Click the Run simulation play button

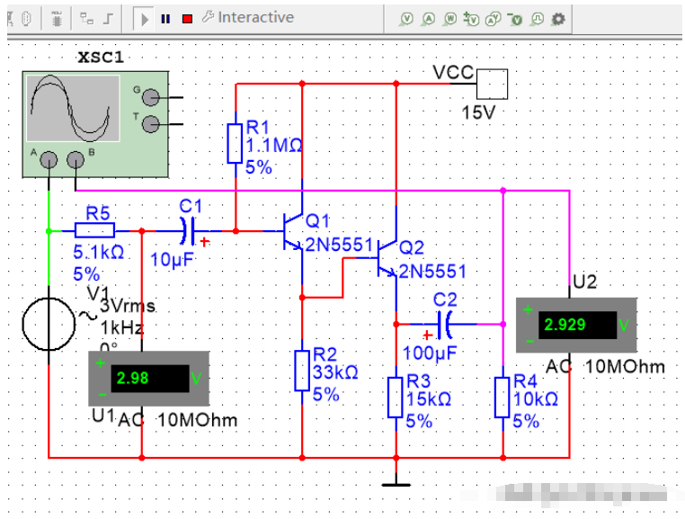click(x=145, y=18)
